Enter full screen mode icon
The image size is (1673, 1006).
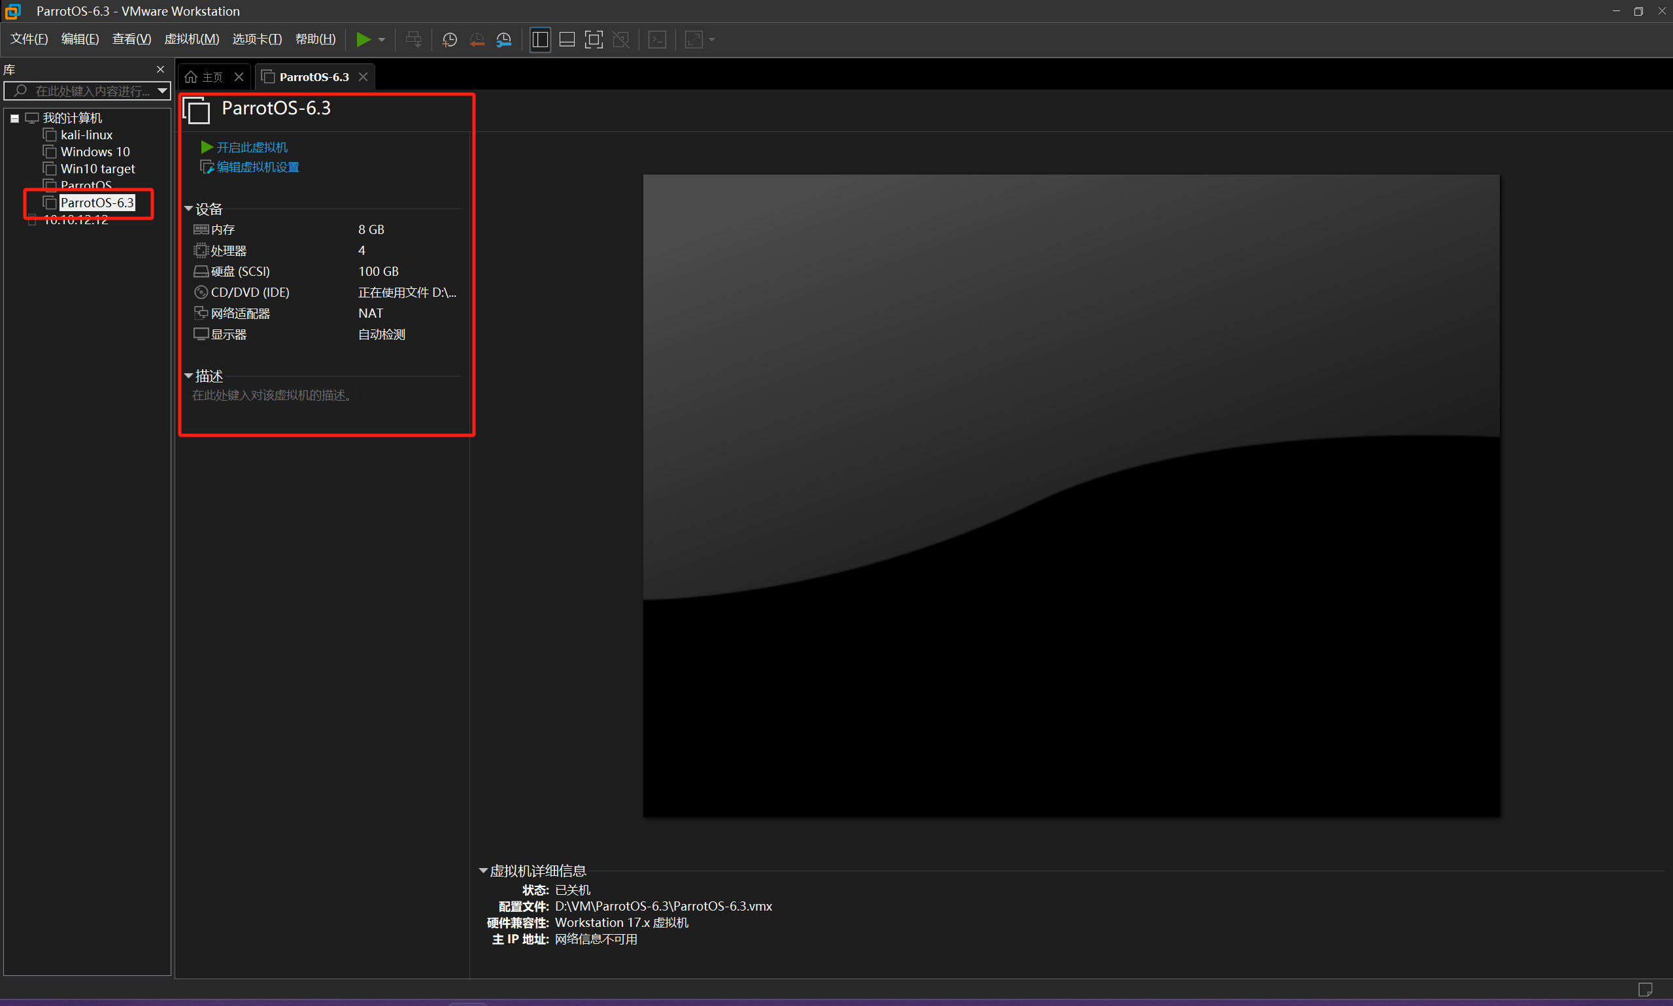pyautogui.click(x=593, y=39)
